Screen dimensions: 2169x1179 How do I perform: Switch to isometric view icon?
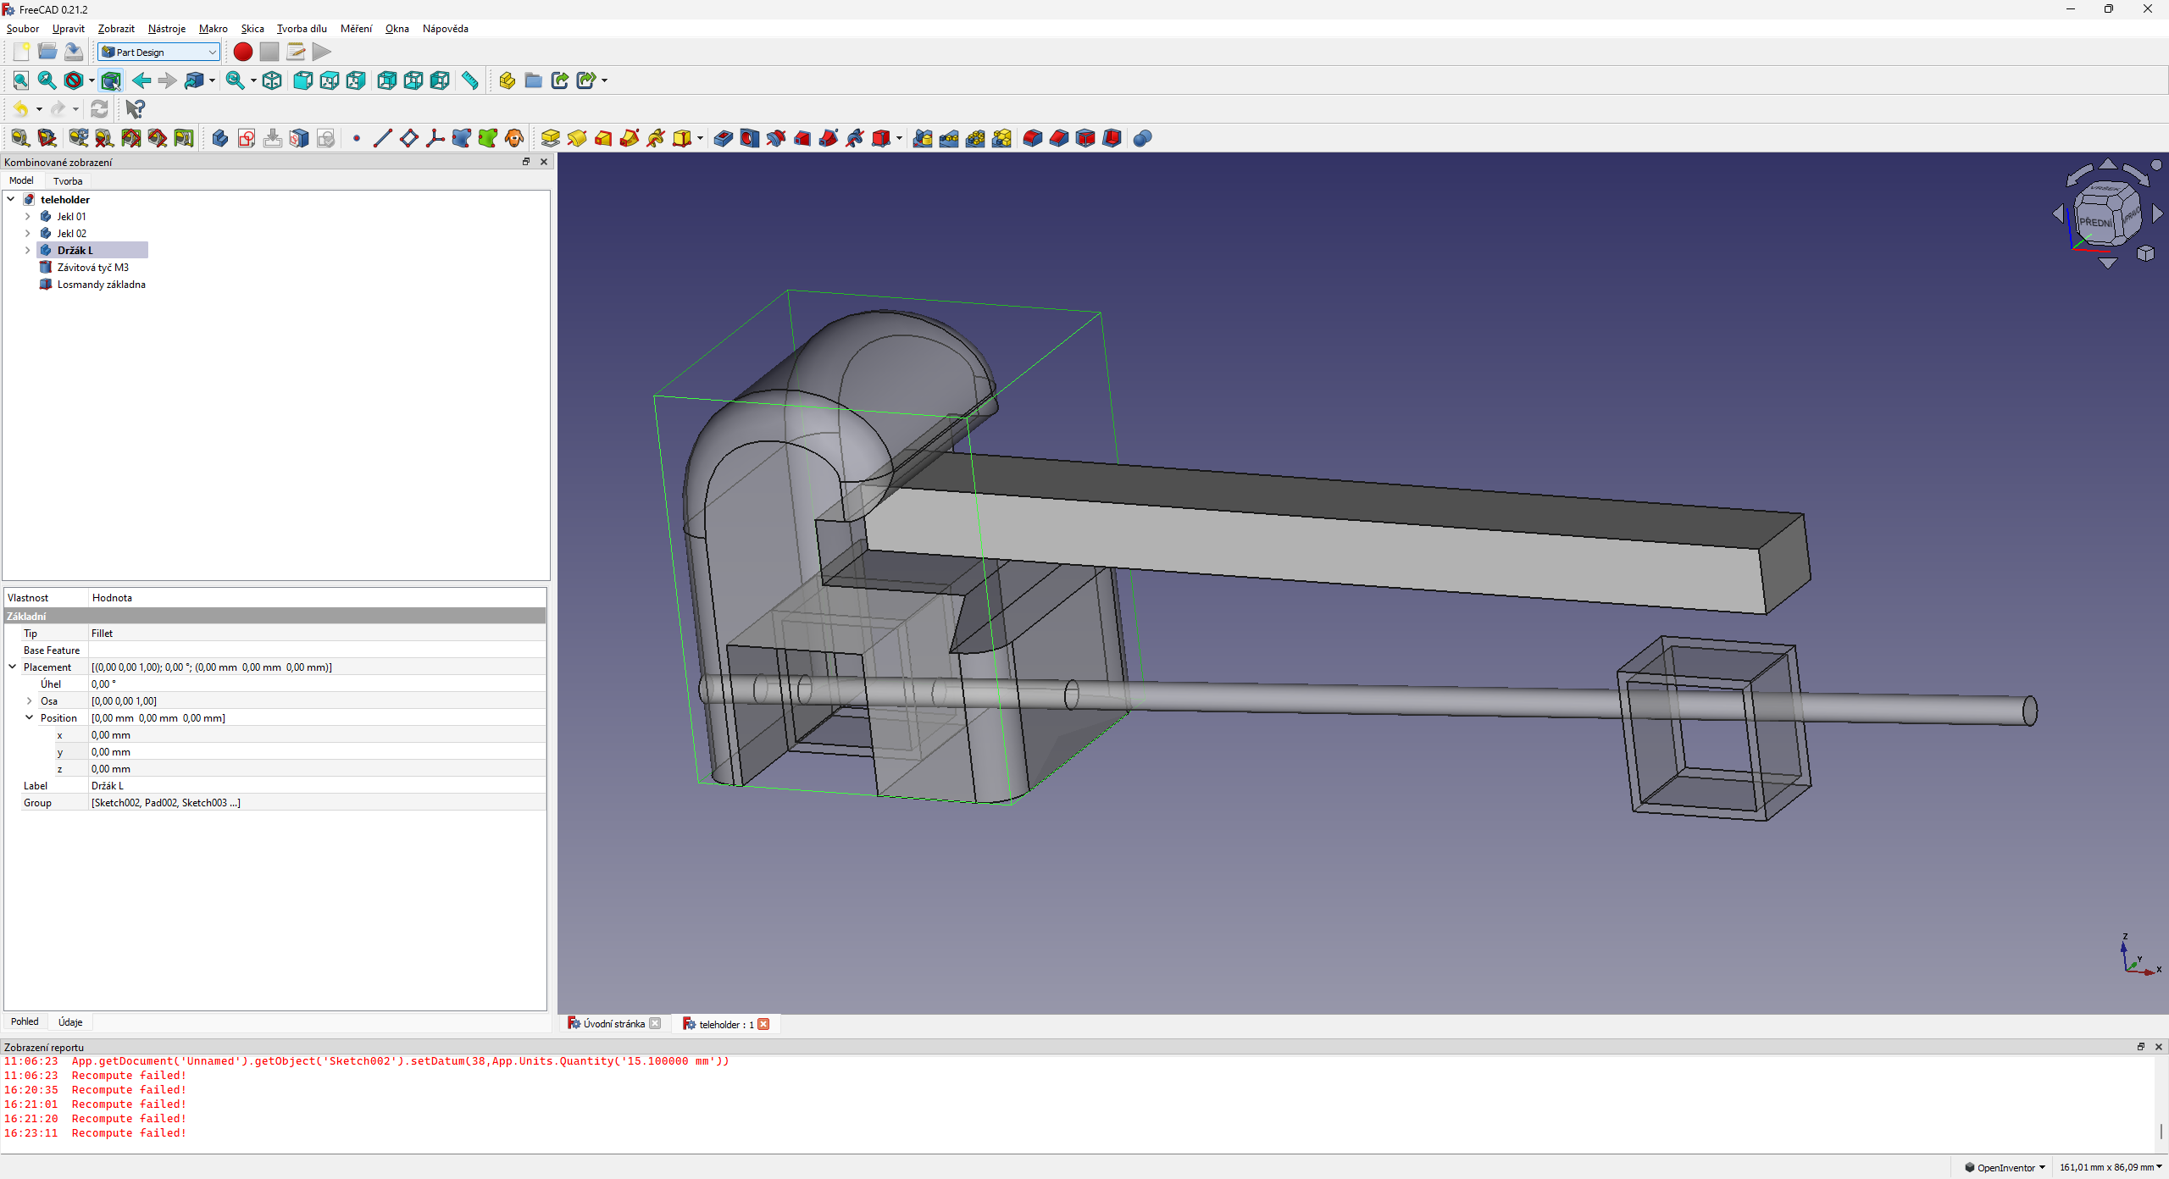(x=272, y=80)
